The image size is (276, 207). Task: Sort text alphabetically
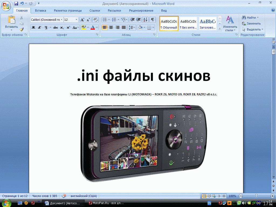[145, 20]
